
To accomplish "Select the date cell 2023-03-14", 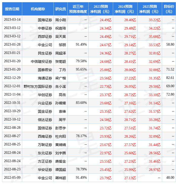I will point(12,20).
